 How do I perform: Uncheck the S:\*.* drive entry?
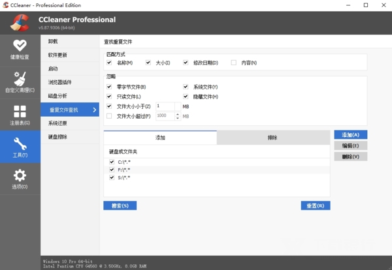click(112, 177)
